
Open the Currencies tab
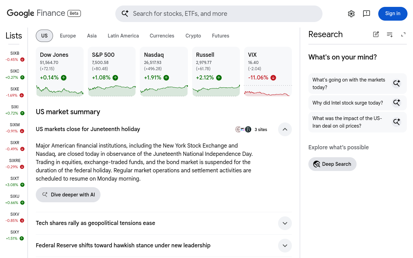(162, 36)
